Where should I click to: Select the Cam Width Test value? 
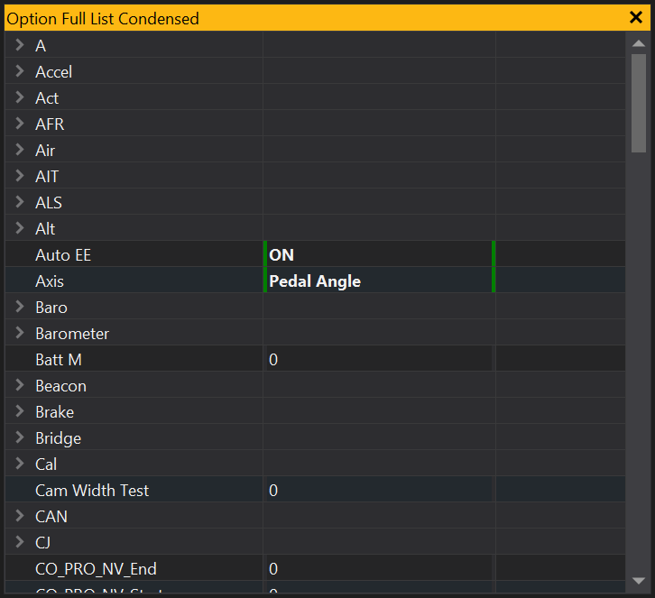coord(377,491)
